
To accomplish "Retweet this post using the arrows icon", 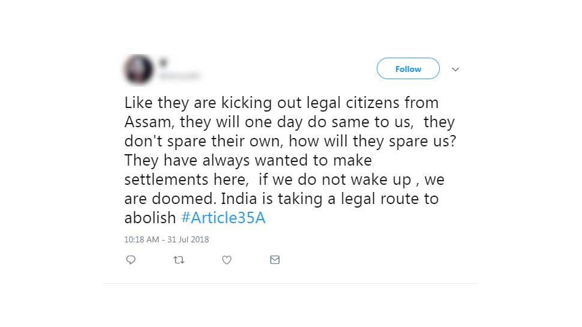I will pyautogui.click(x=179, y=260).
